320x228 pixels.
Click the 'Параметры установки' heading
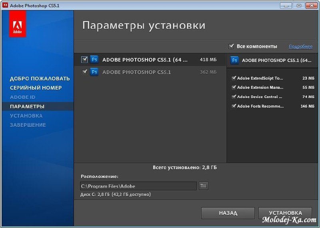point(144,26)
